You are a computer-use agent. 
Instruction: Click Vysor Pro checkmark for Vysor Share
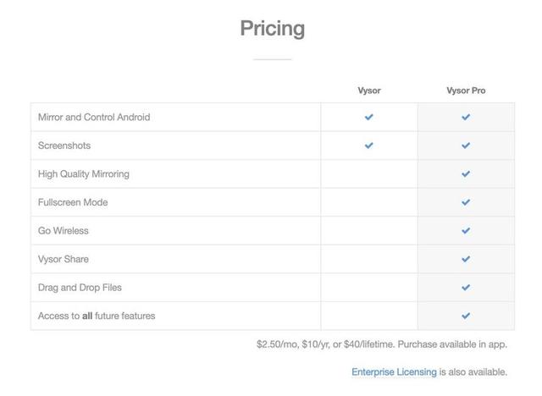click(465, 259)
